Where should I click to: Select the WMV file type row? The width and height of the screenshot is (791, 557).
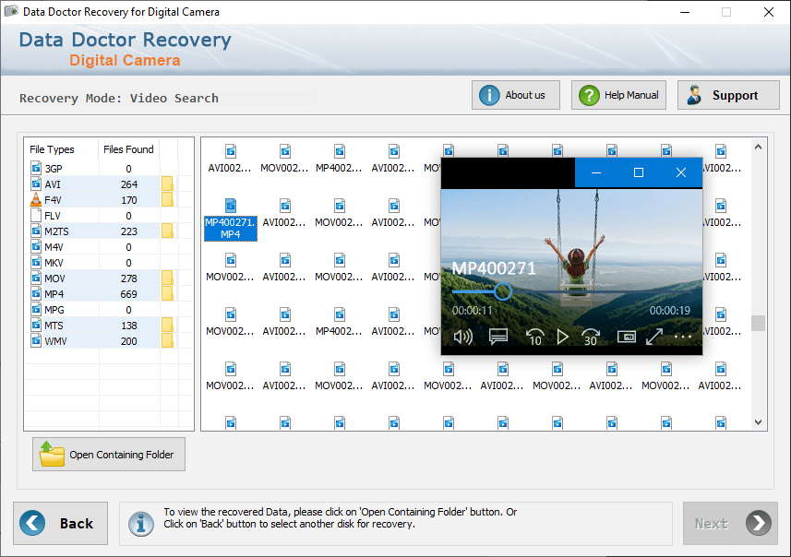click(102, 341)
